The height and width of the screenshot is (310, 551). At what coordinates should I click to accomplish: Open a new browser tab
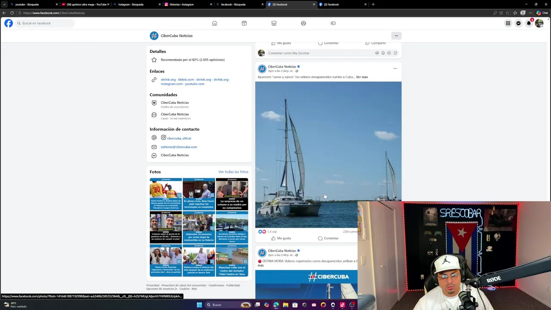pos(373,4)
